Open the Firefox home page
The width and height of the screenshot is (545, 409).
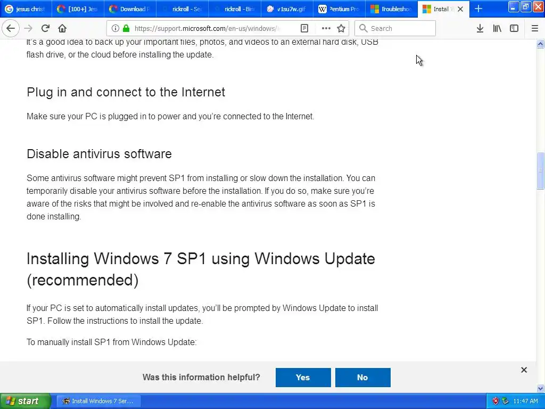tap(62, 29)
